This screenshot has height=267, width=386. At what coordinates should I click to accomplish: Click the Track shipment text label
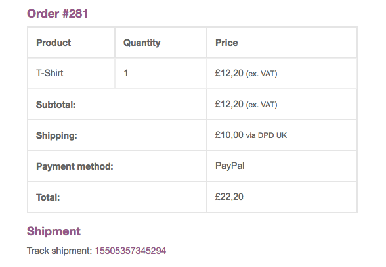pyautogui.click(x=59, y=251)
